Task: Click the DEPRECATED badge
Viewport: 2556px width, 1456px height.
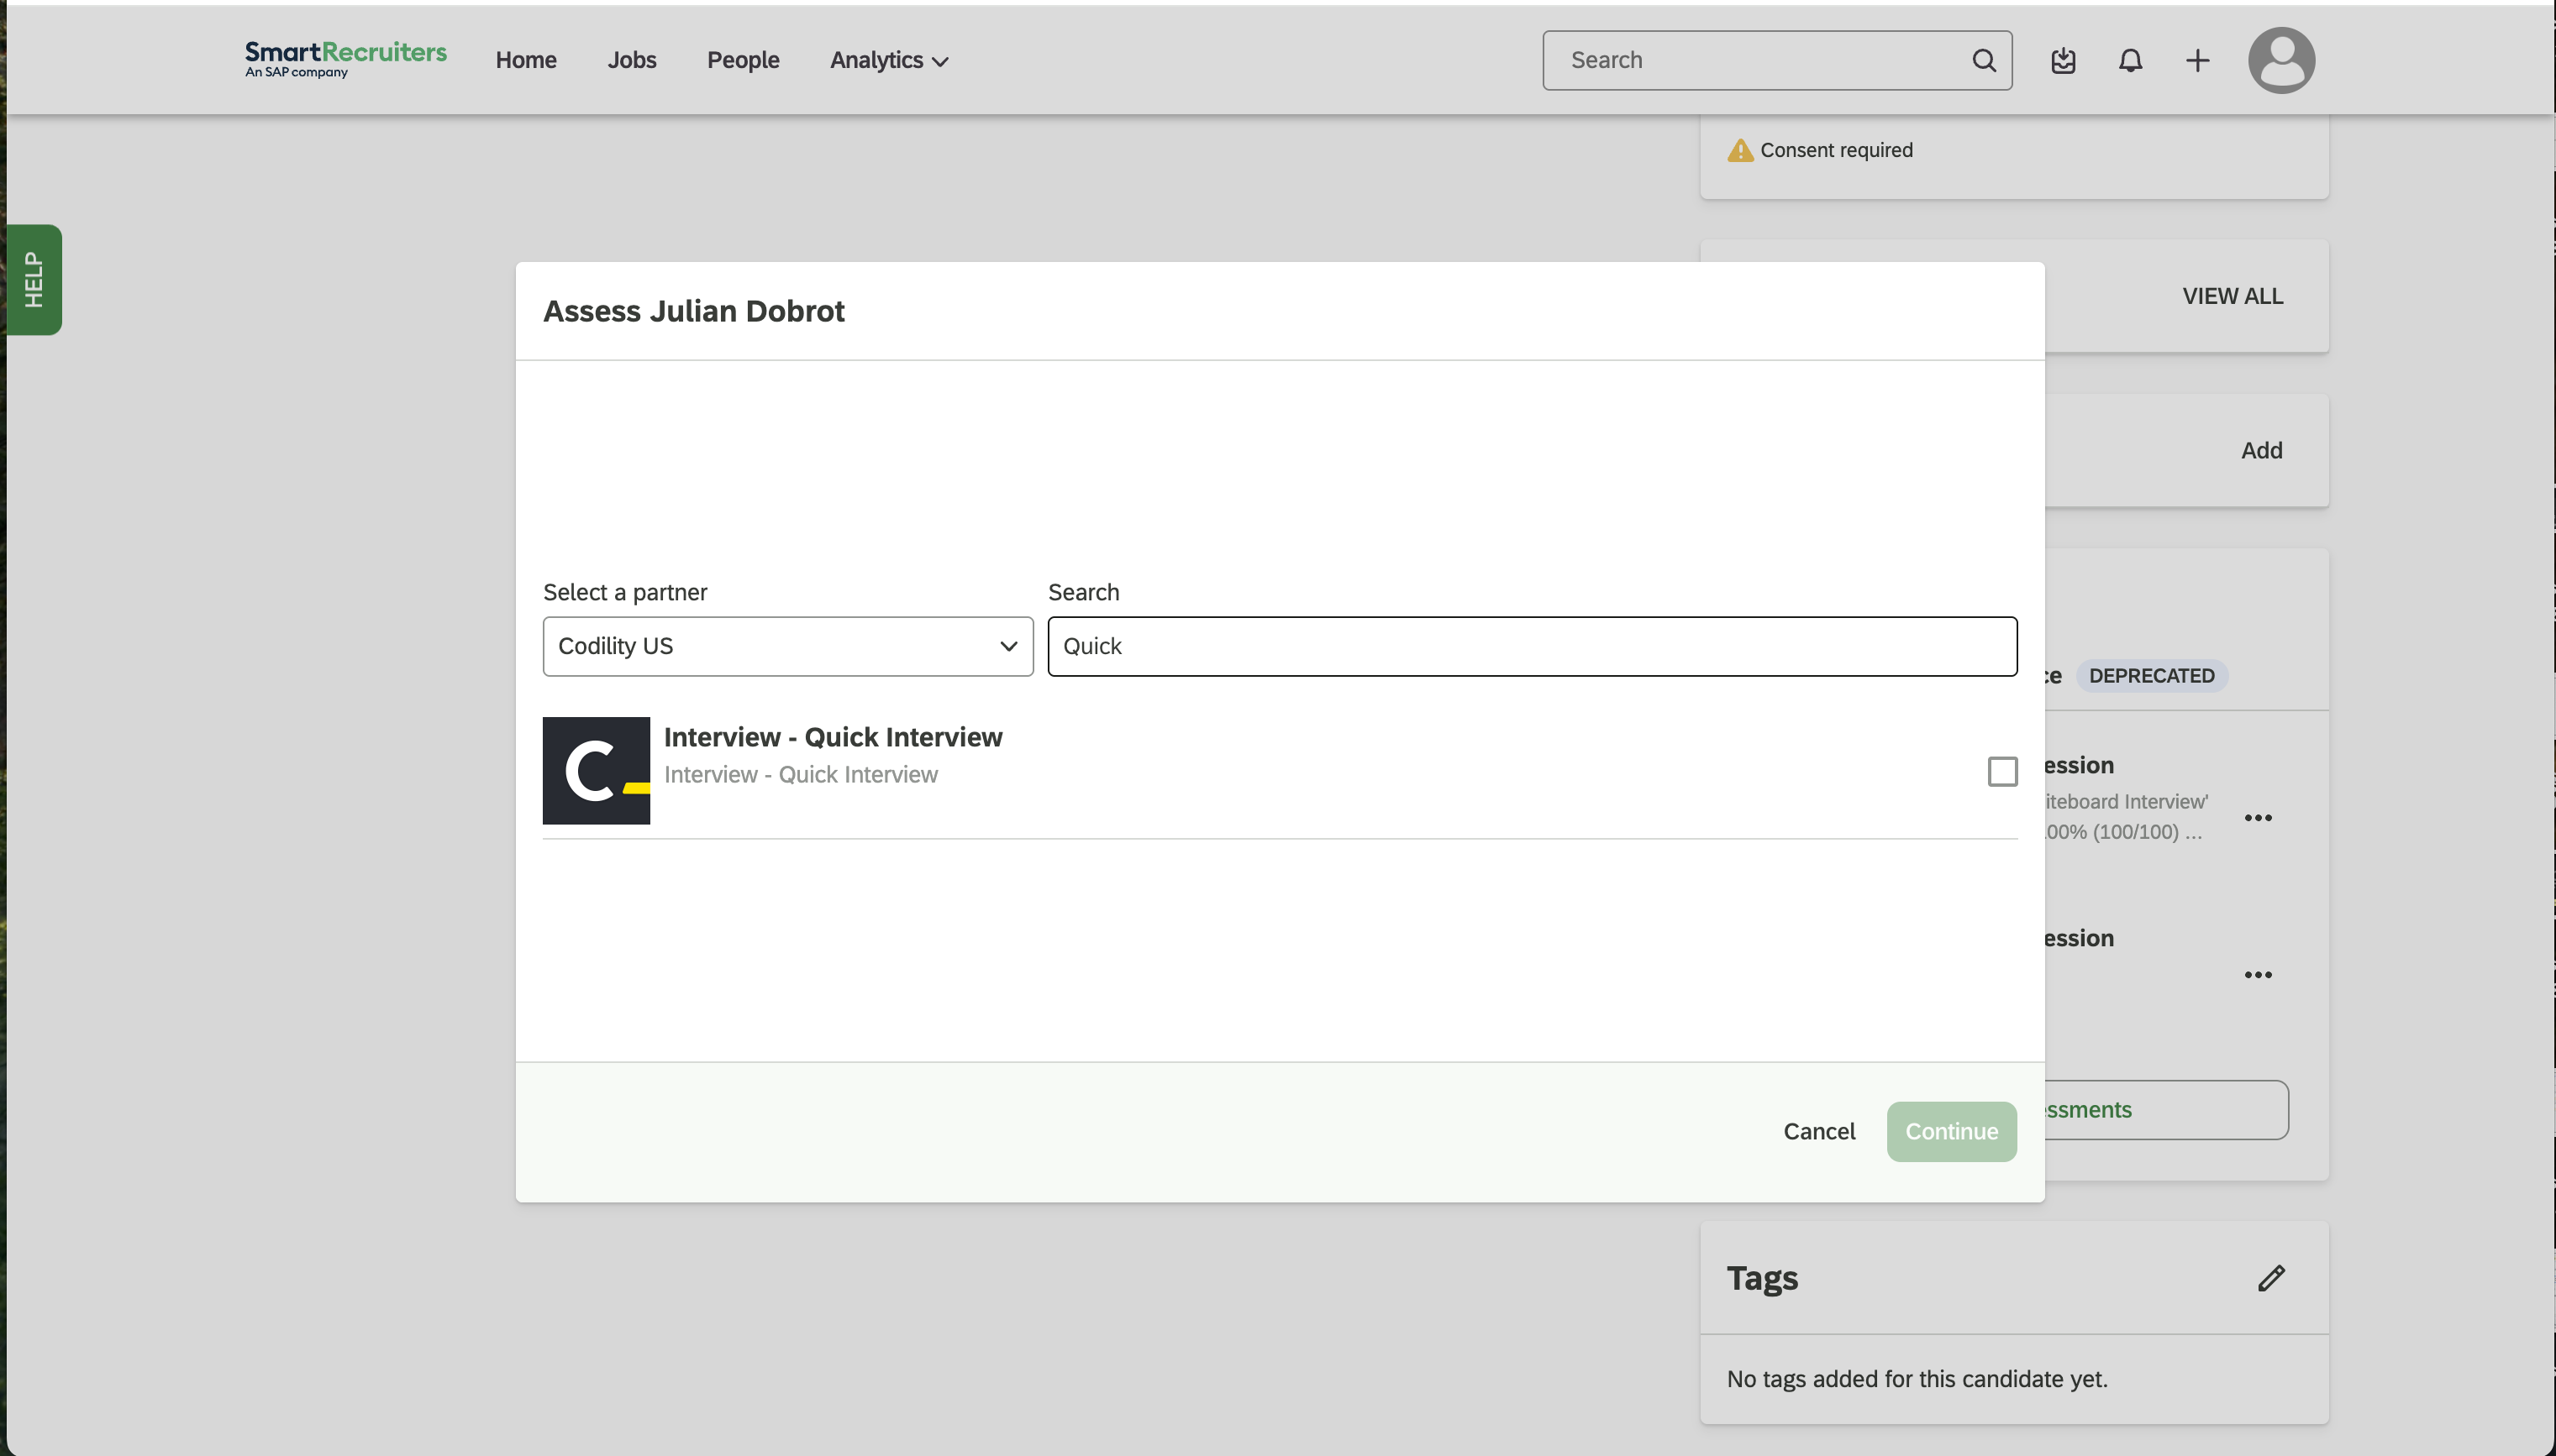Action: pos(2151,676)
